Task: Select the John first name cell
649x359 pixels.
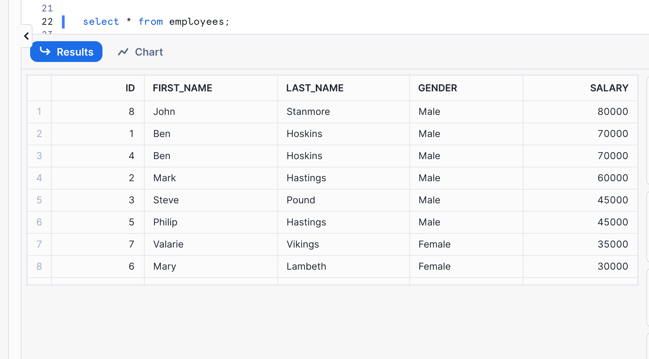Action: pyautogui.click(x=211, y=112)
